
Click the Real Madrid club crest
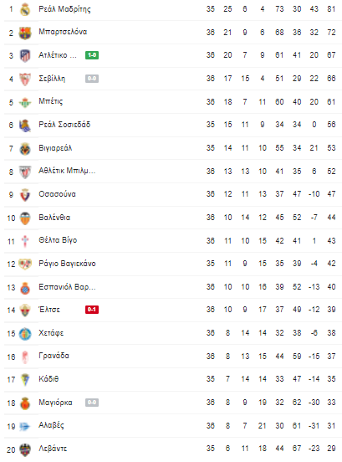tap(25, 9)
